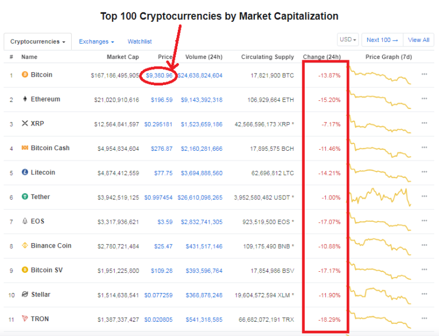Click the XRP logo icon

pos(25,123)
